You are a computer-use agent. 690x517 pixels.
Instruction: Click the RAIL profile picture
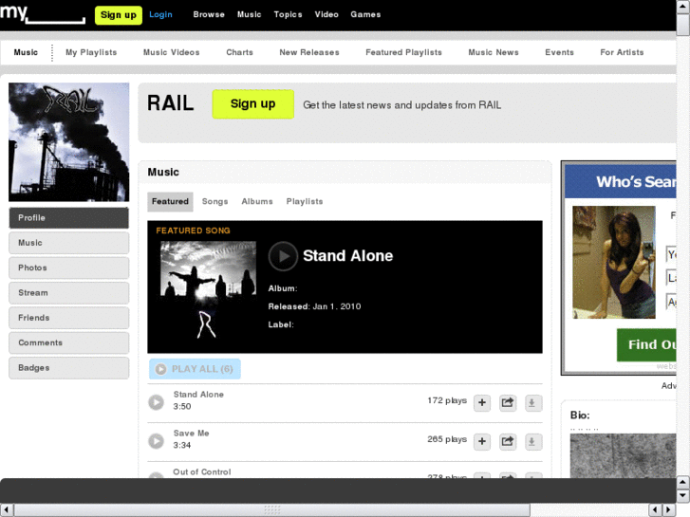click(x=68, y=142)
